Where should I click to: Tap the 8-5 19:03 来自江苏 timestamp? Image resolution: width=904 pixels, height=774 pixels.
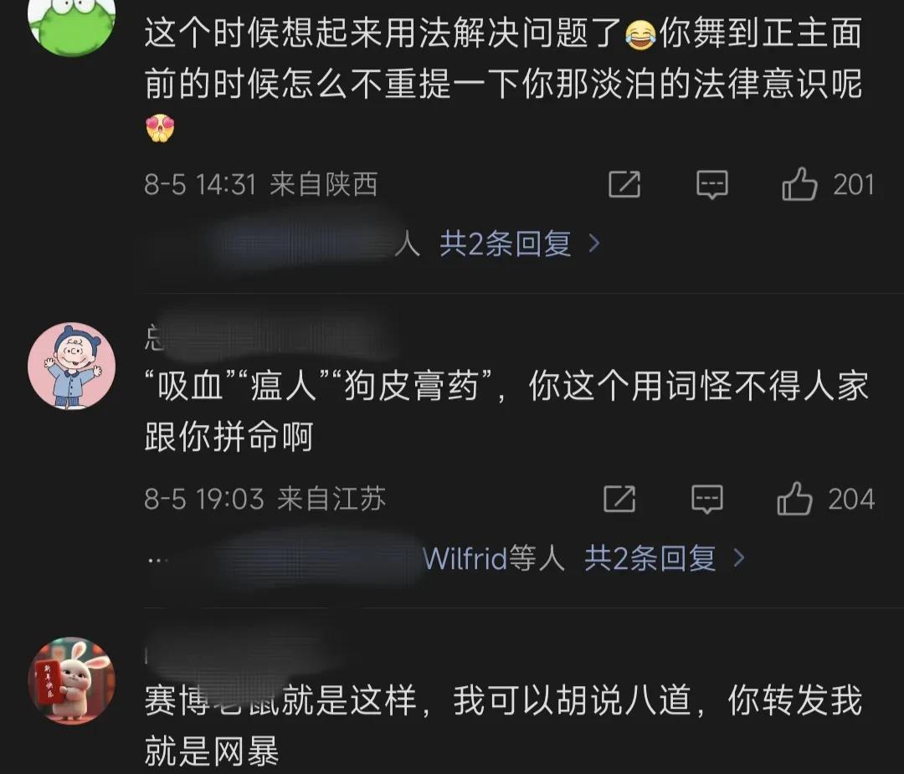265,499
